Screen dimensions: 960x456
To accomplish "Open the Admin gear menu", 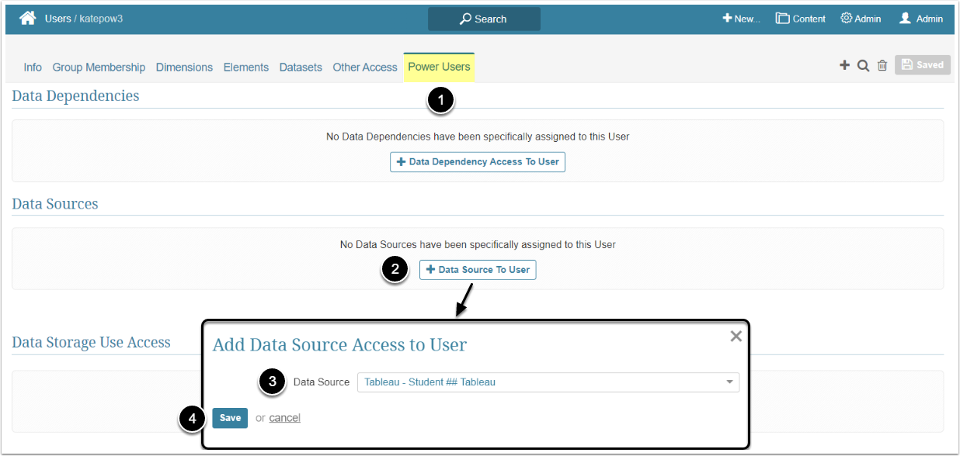I will (x=861, y=19).
